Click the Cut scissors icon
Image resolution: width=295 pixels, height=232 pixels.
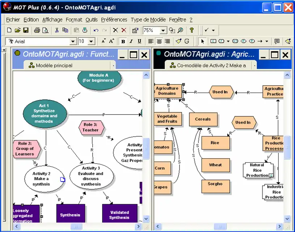pyautogui.click(x=57, y=30)
